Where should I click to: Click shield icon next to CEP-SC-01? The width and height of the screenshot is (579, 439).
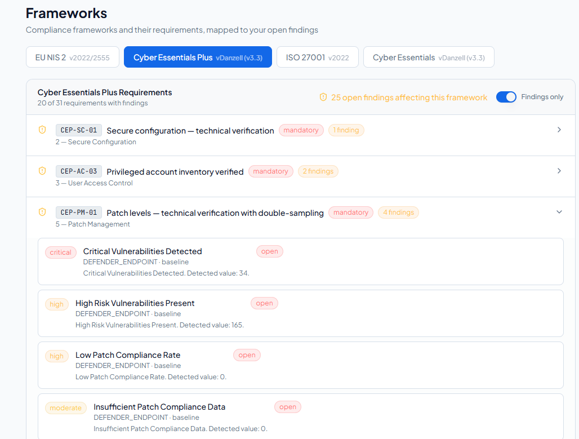42,130
